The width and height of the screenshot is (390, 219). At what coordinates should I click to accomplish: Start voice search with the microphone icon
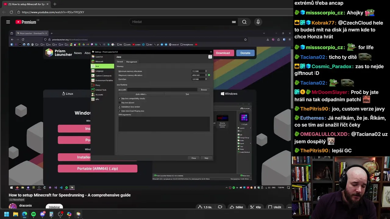coord(258,22)
